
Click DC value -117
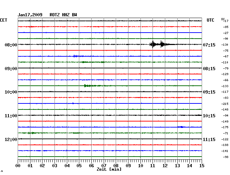click(225, 92)
